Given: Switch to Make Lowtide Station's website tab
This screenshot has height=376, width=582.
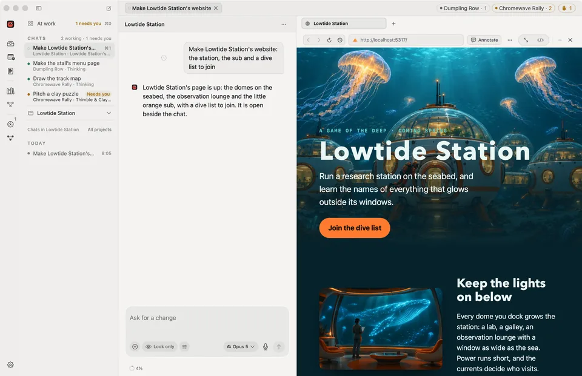Looking at the screenshot, I should (171, 8).
